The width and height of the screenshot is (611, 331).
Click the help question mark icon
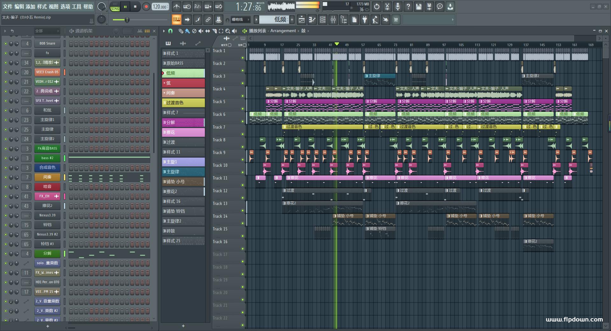408,6
